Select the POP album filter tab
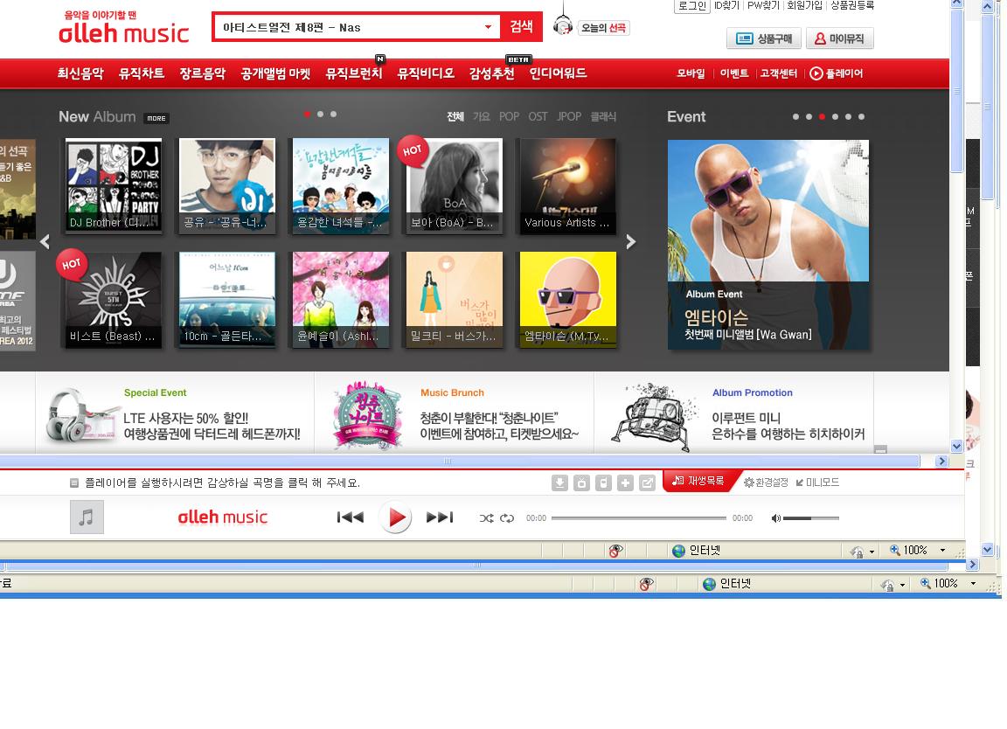The width and height of the screenshot is (1007, 729). [509, 116]
